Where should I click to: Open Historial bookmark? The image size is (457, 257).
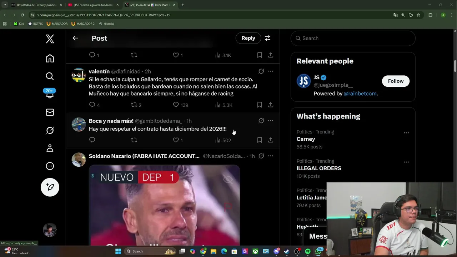(106, 24)
